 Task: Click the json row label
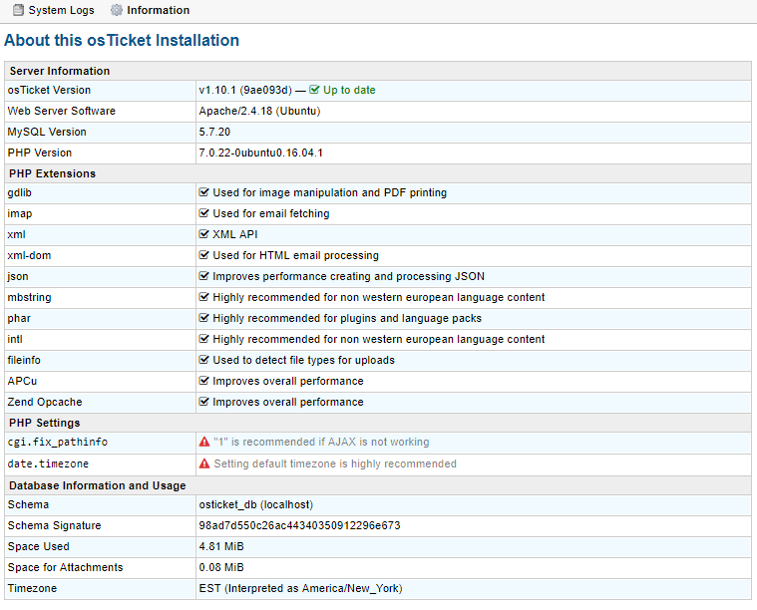pos(18,276)
